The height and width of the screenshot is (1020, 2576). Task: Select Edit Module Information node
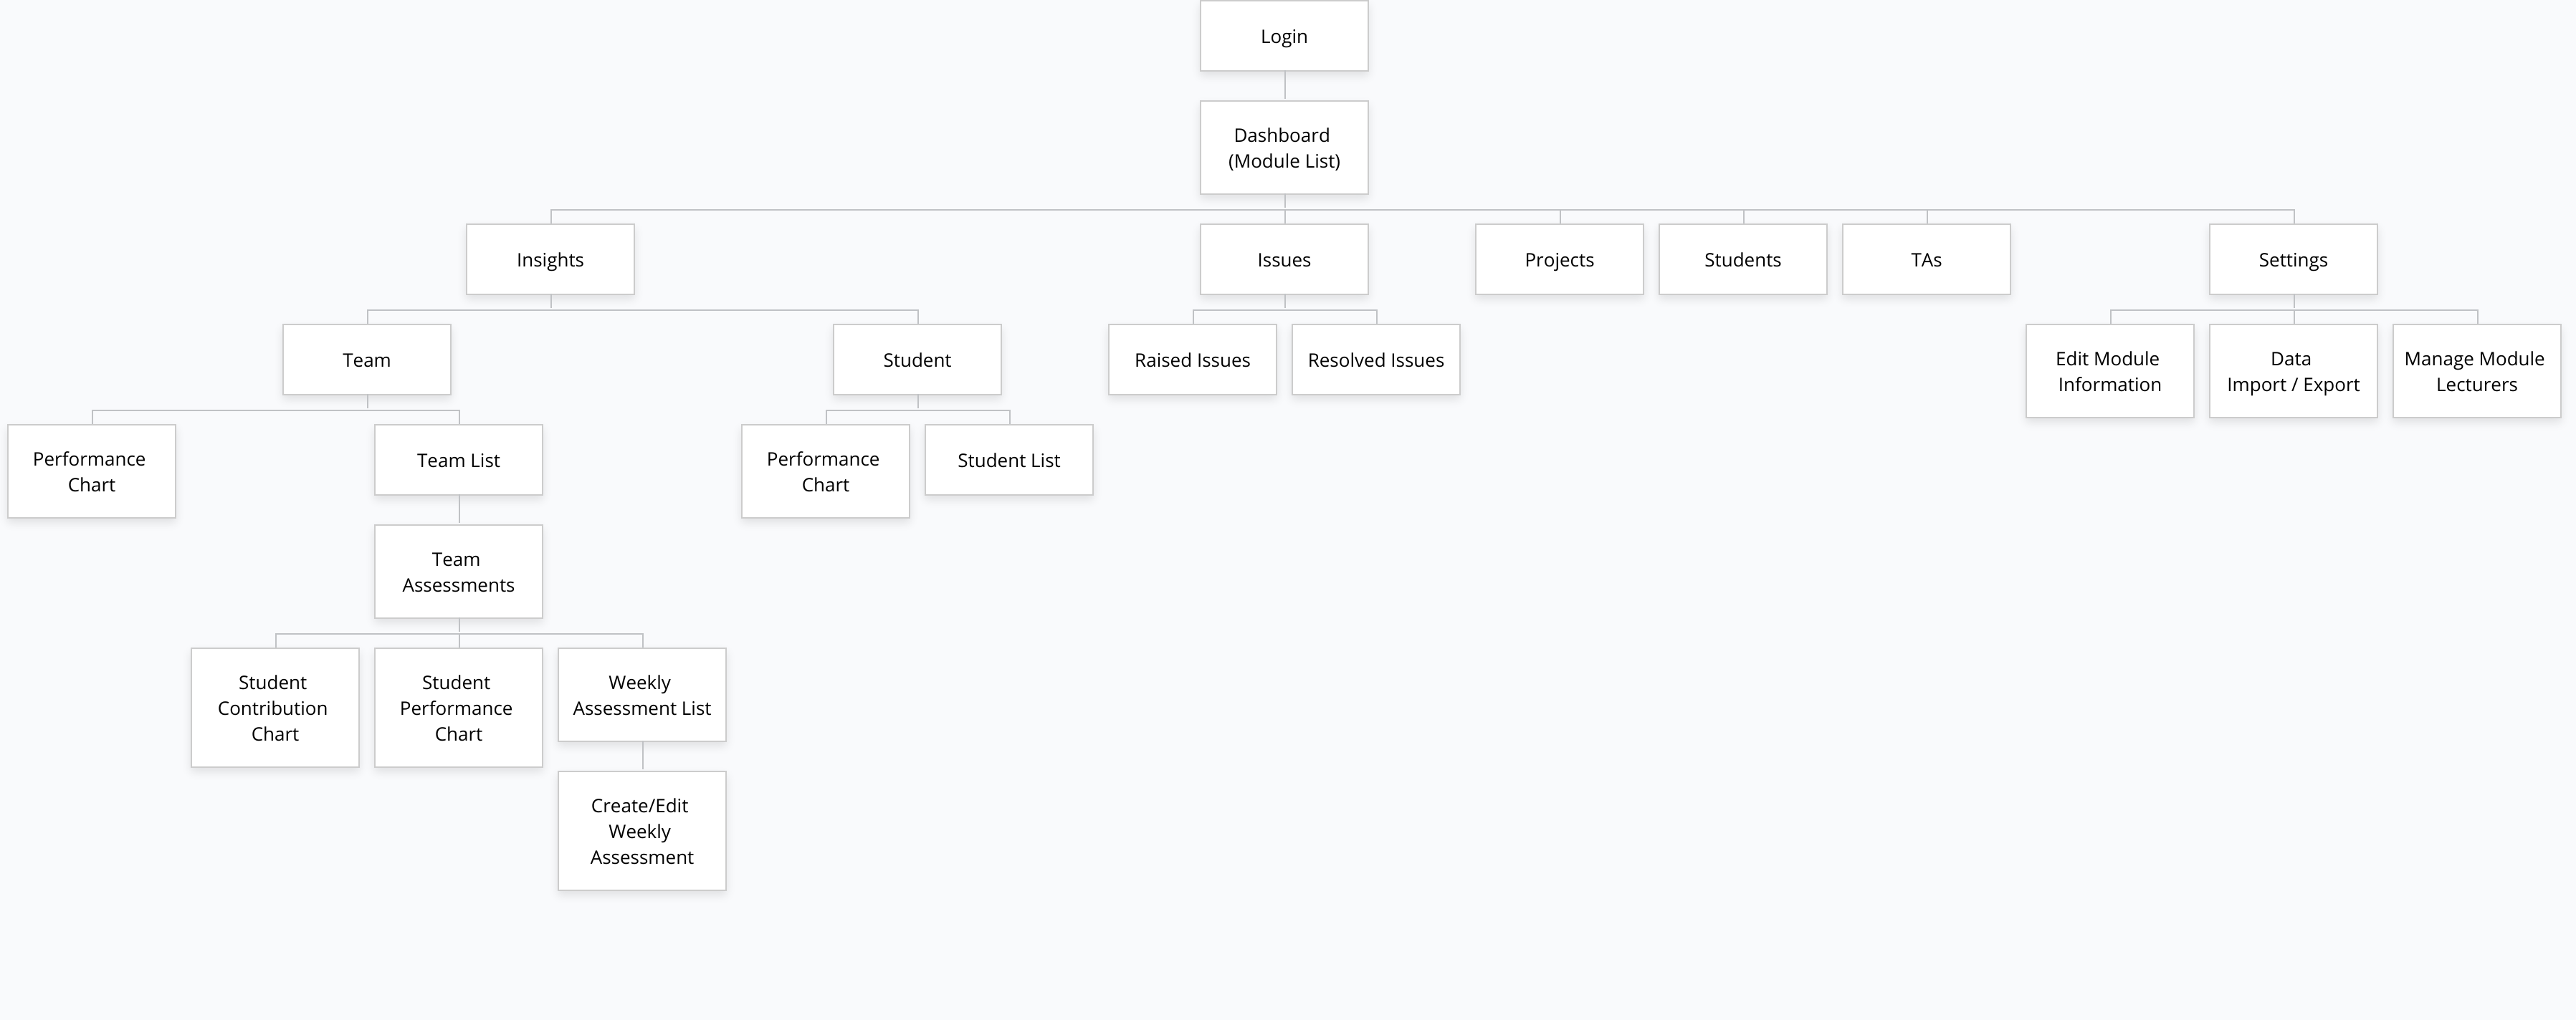click(x=2110, y=372)
